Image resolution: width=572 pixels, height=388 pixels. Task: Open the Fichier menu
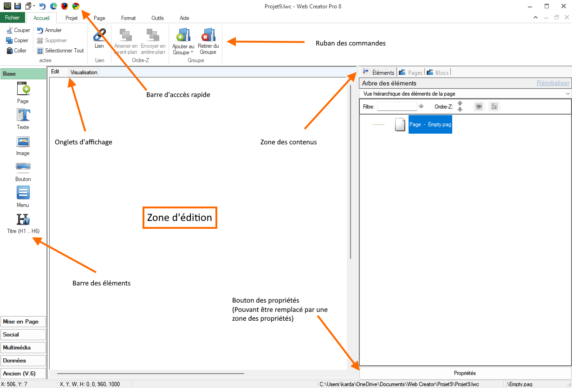pos(13,18)
